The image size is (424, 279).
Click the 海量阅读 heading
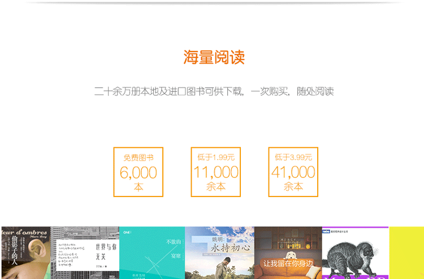click(x=214, y=57)
